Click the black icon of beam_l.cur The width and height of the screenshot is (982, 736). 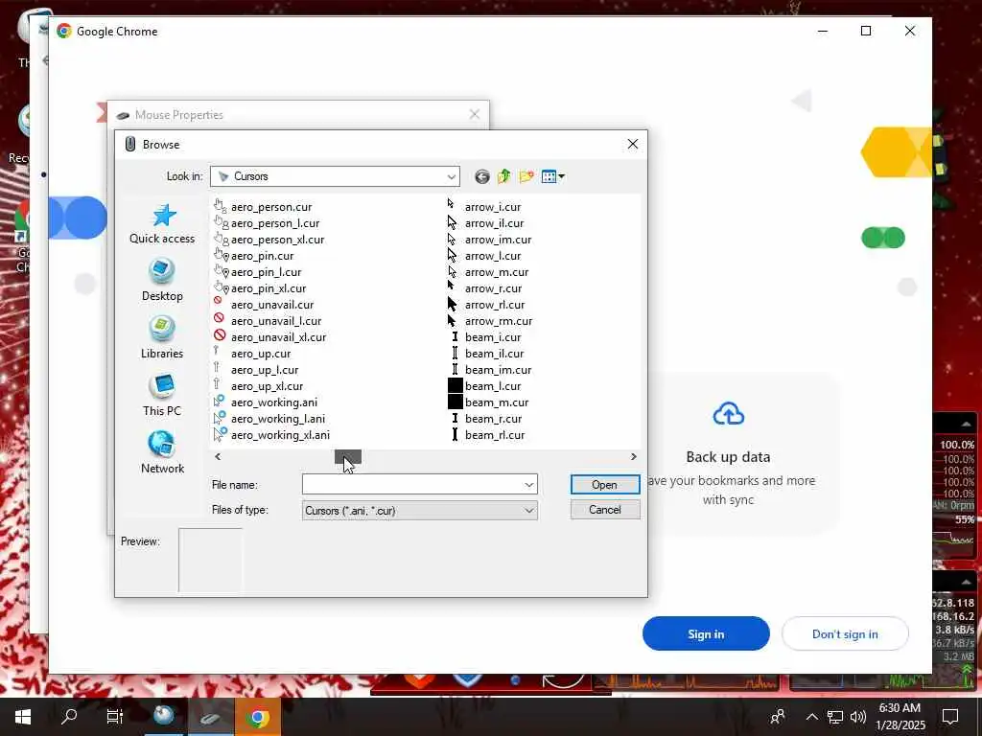456,385
